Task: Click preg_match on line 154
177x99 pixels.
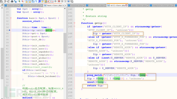Action: pos(94,75)
